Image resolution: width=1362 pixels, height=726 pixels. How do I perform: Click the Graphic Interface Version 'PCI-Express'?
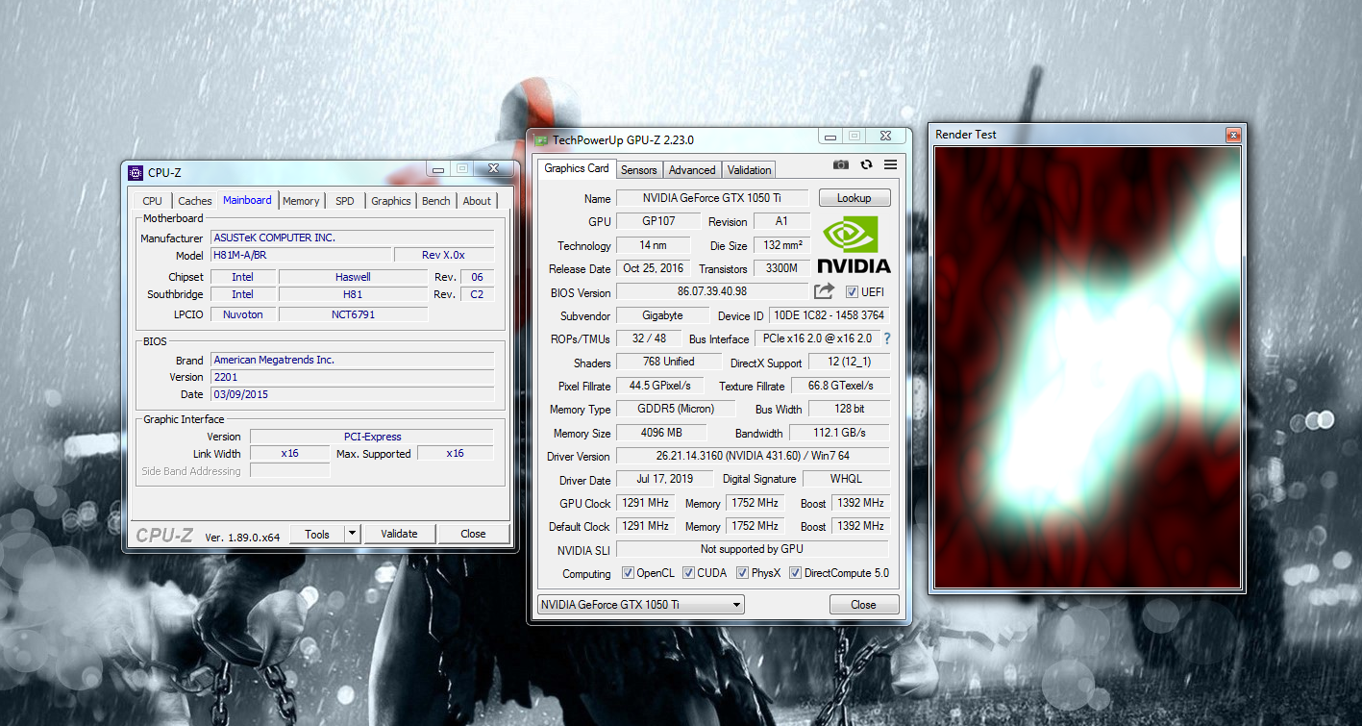coord(372,437)
